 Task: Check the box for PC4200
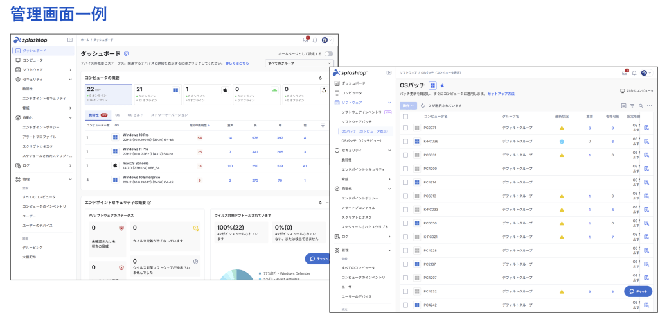tap(405, 169)
